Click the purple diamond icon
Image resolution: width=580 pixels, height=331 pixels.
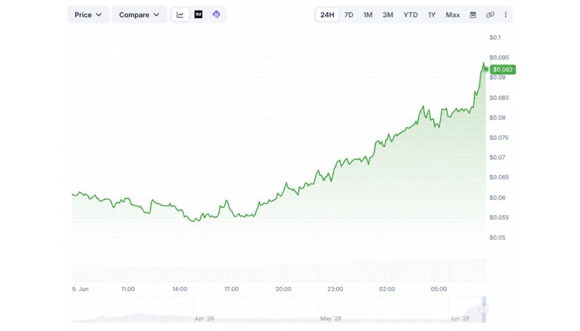pyautogui.click(x=216, y=15)
